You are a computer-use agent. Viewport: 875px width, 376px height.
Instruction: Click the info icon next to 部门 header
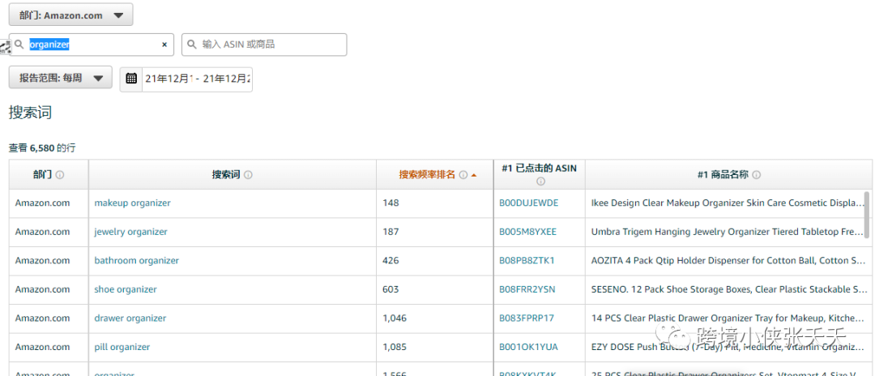(60, 174)
